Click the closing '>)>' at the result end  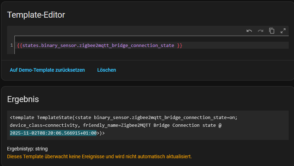101,133
